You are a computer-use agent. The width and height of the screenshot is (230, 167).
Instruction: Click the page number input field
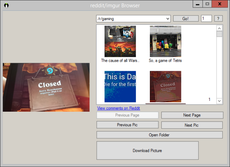[206, 18]
